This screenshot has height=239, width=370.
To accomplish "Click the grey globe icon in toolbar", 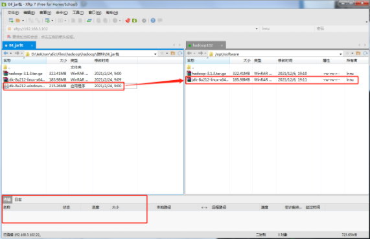I will 115,21.
